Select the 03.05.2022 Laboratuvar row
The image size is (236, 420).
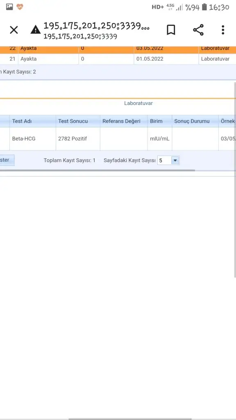pyautogui.click(x=118, y=49)
